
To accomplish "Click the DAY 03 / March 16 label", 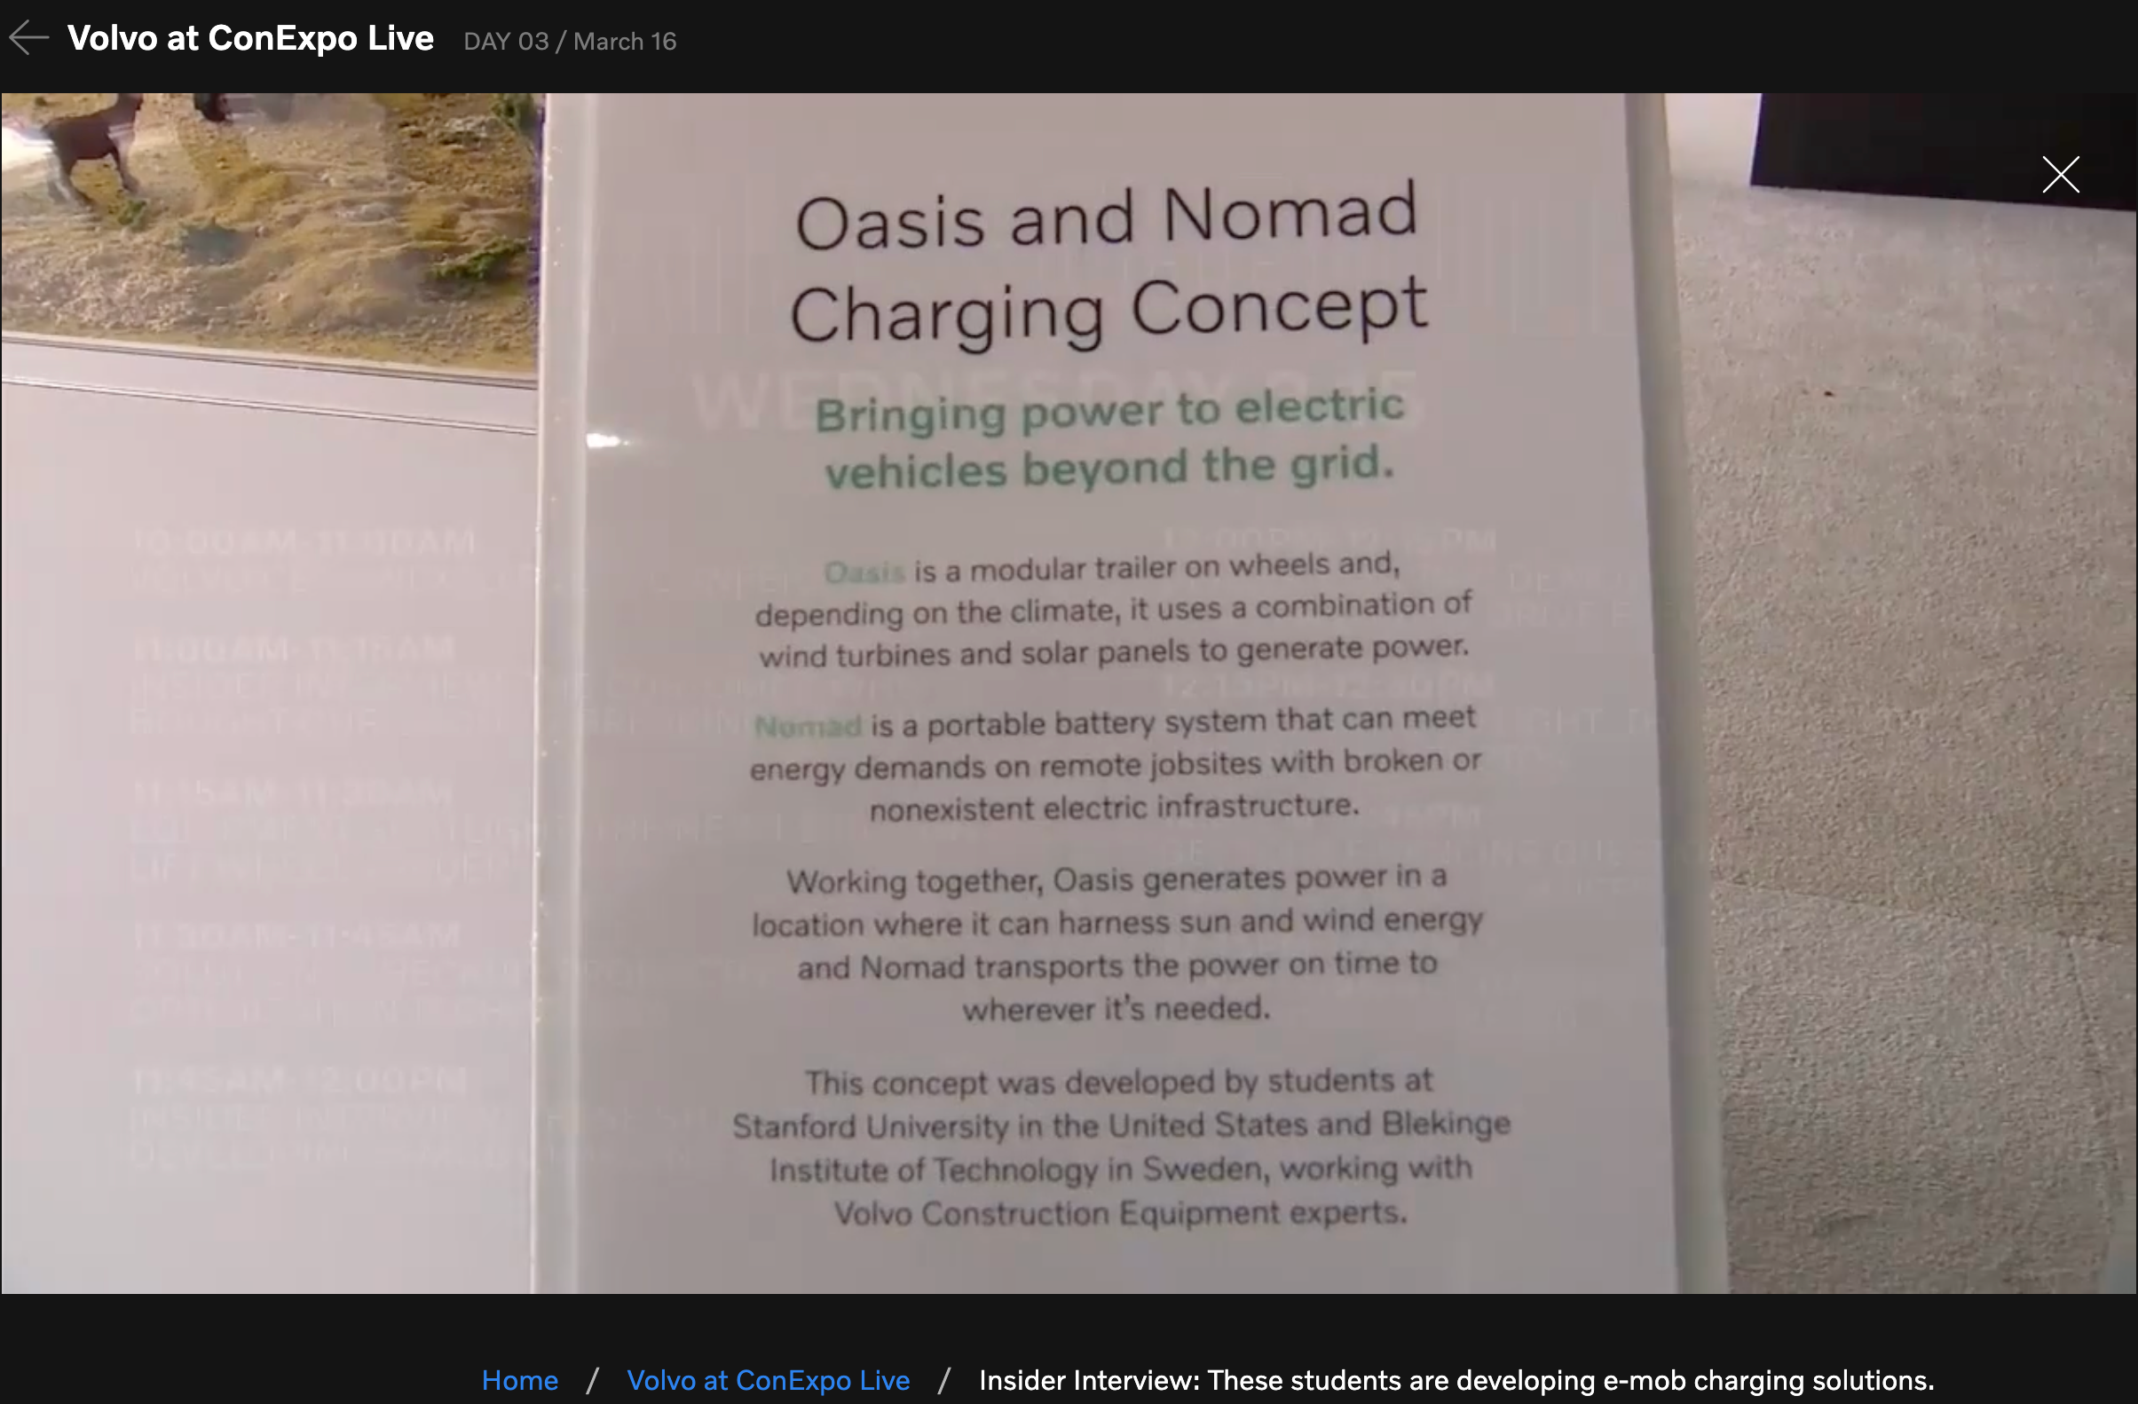I will 570,42.
